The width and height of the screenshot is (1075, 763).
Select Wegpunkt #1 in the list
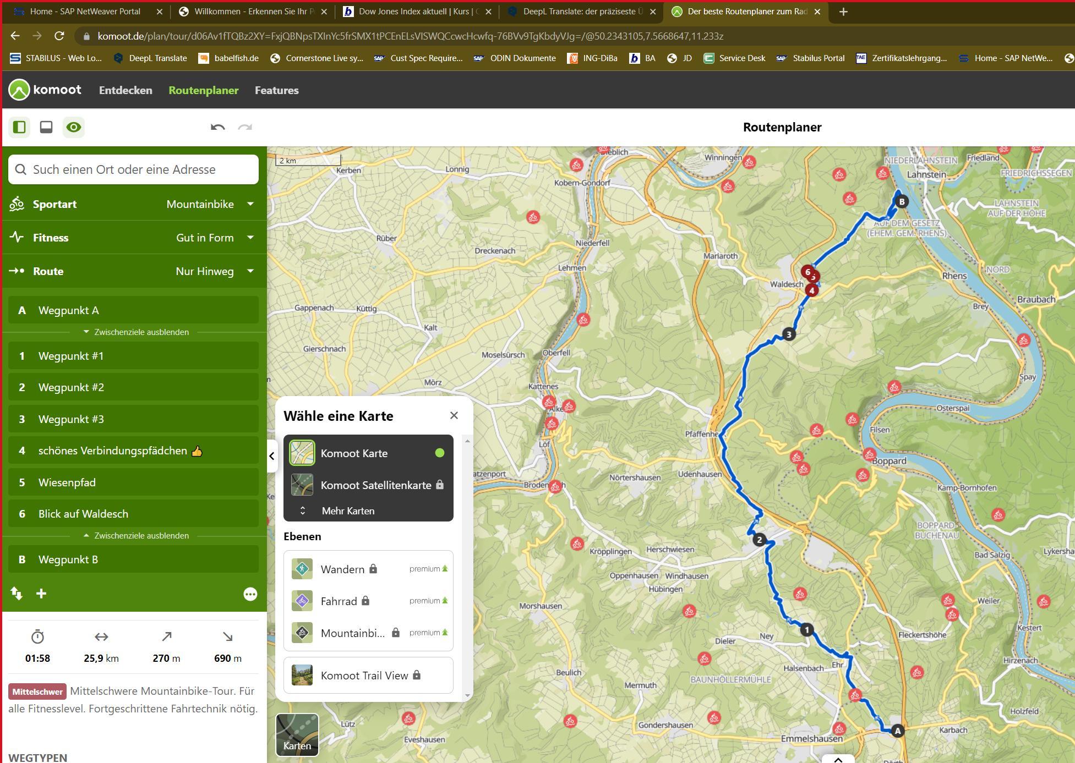pos(133,356)
